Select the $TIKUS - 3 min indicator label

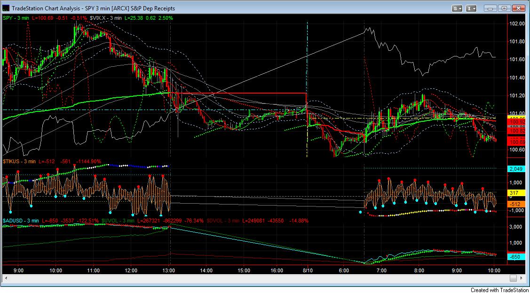19,161
